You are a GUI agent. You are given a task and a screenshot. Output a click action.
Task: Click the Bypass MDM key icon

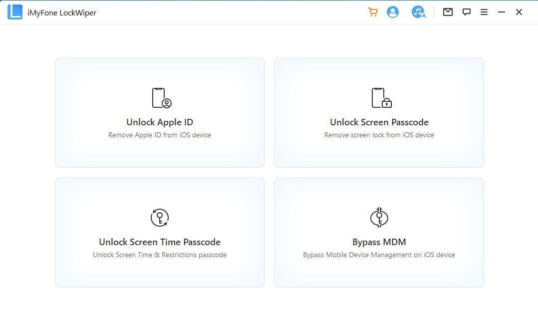point(379,217)
